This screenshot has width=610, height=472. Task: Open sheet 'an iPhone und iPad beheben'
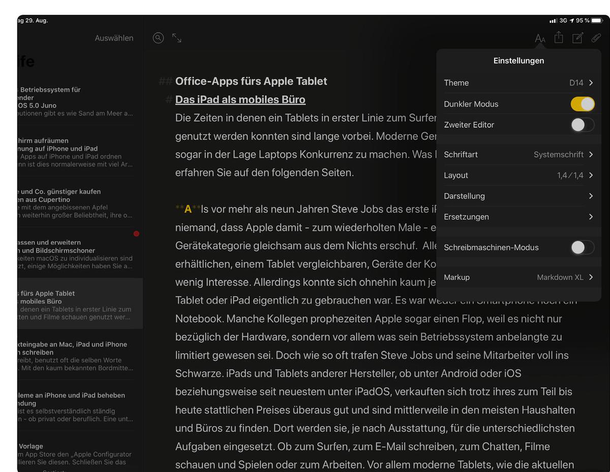coord(80,406)
